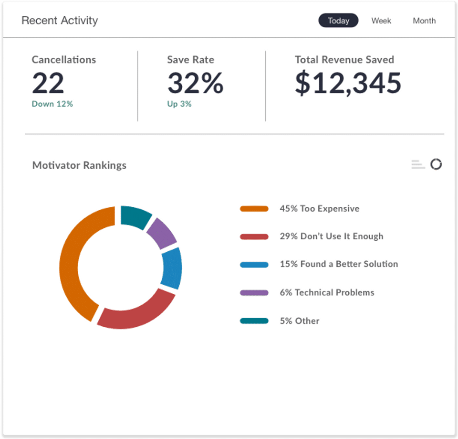Click the blue Found a Better Solution swatch
This screenshot has width=458, height=439.
pos(254,265)
